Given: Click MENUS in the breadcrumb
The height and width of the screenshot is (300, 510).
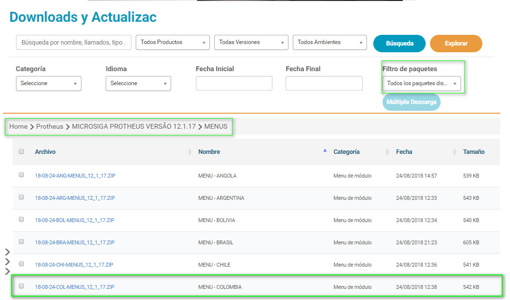Looking at the screenshot, I should click(x=216, y=126).
